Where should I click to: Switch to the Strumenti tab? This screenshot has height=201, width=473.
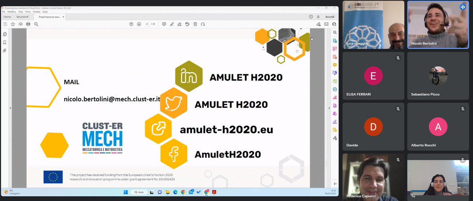[x=22, y=17]
